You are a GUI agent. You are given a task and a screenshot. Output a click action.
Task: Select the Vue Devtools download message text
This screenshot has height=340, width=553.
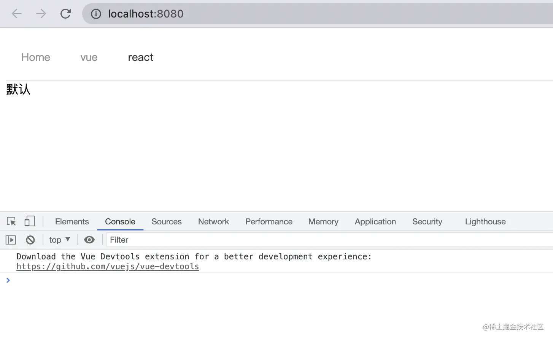coord(194,257)
